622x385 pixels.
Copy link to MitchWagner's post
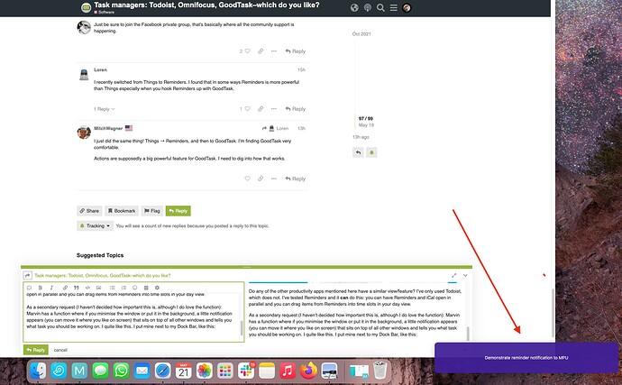(x=261, y=179)
